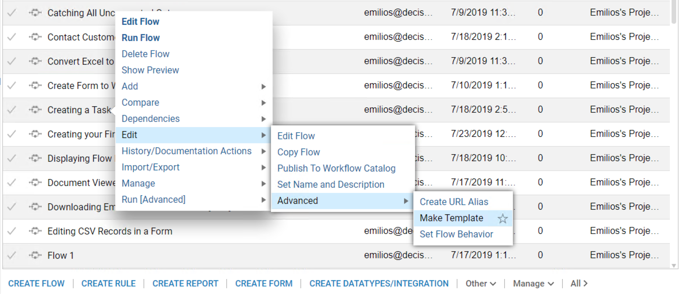Click flow icon beside Creating a Task row
This screenshot has width=682, height=294.
[x=35, y=110]
